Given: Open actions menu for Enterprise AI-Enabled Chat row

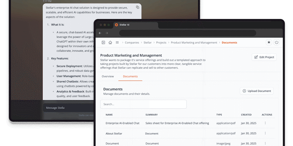Looking at the screenshot, I should 265,123.
